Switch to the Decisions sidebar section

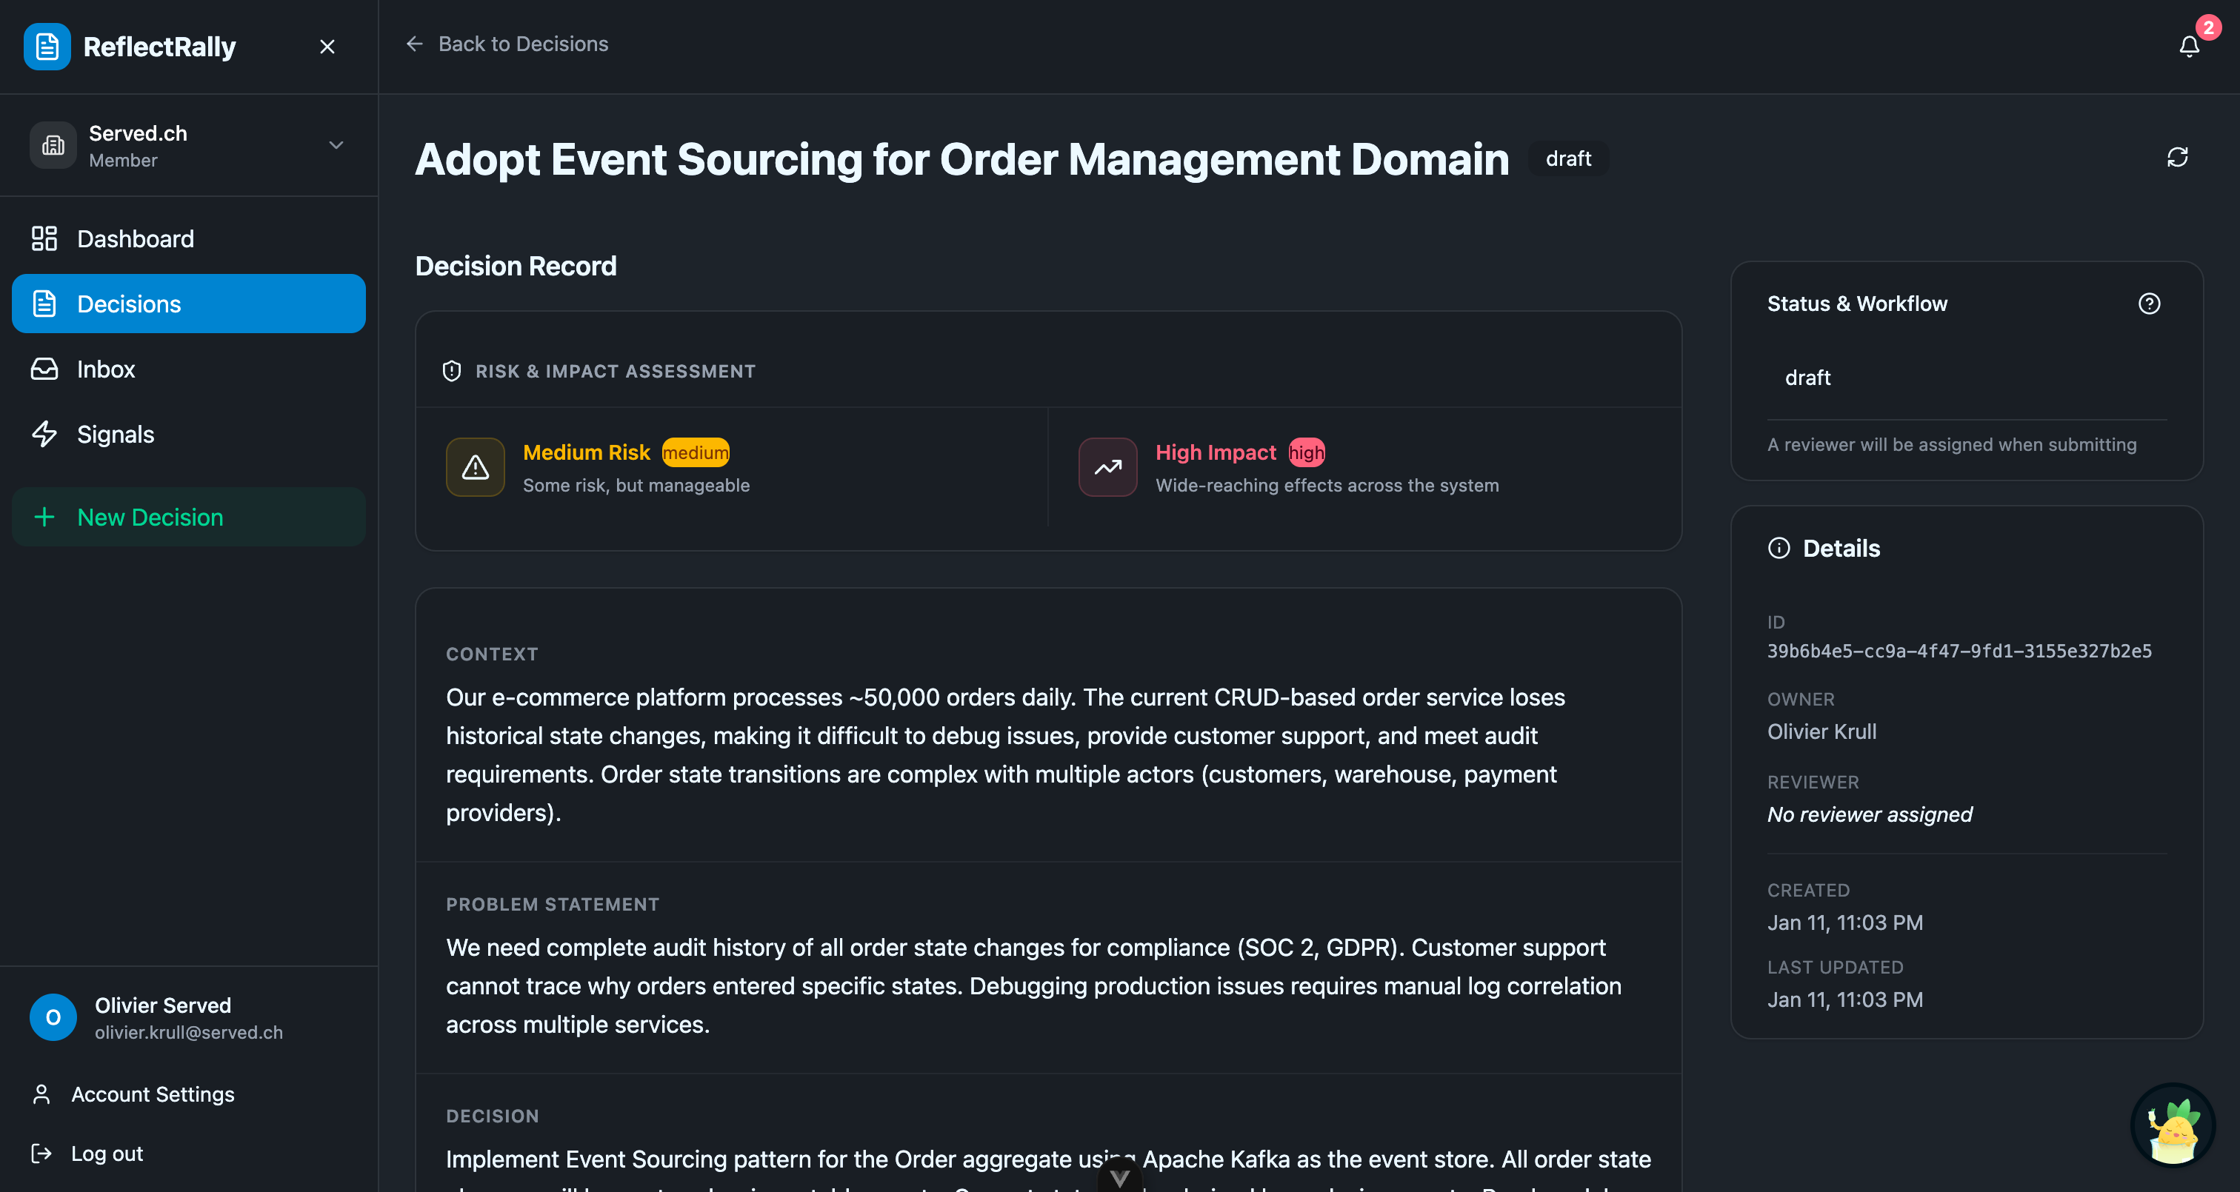point(129,304)
